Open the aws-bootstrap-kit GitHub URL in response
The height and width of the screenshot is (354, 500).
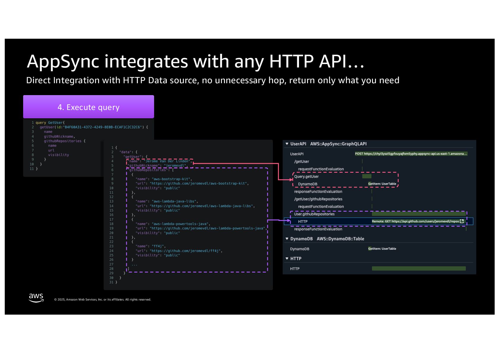(199, 184)
